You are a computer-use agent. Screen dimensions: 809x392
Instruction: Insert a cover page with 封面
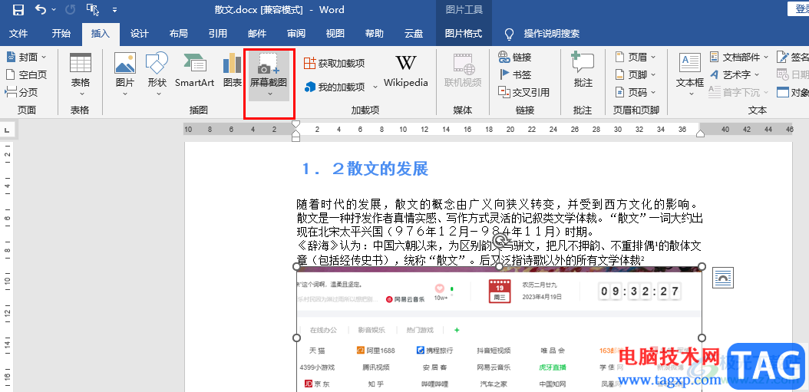tap(26, 58)
